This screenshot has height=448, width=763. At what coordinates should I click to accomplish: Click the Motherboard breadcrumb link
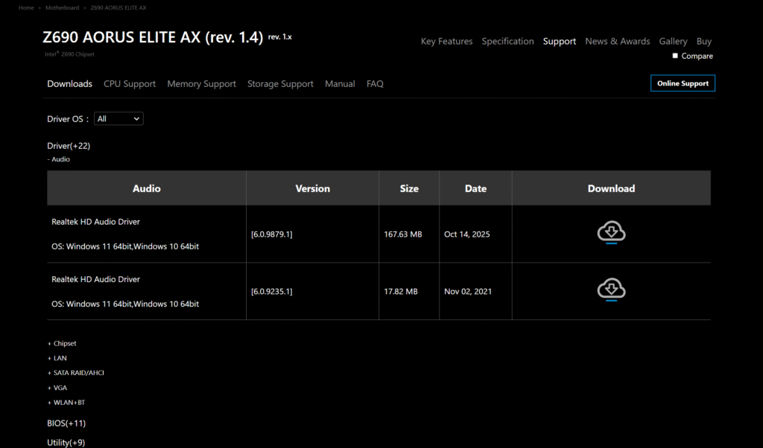coord(62,7)
